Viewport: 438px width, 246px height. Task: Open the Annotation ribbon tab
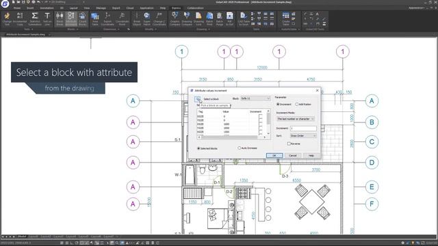click(x=47, y=8)
